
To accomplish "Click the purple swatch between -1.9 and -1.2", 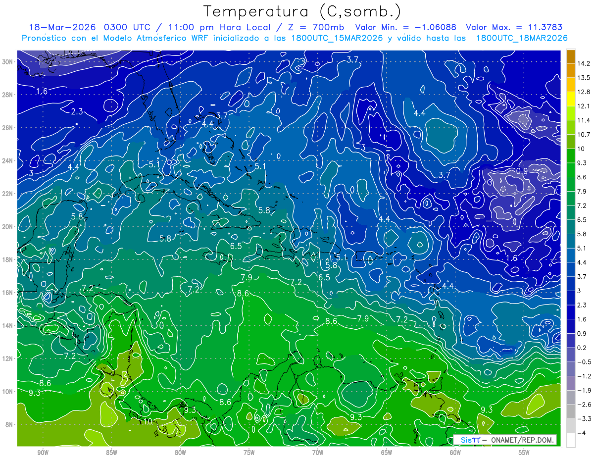I will pos(571,383).
